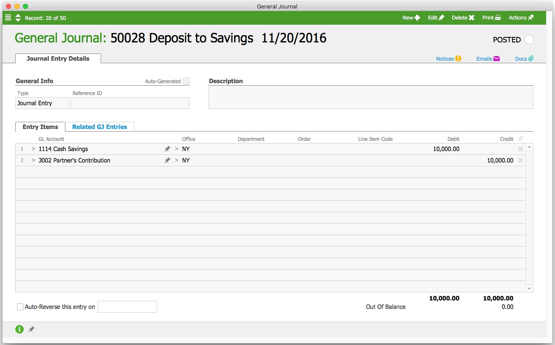
Task: Click the New record button
Action: pos(411,18)
